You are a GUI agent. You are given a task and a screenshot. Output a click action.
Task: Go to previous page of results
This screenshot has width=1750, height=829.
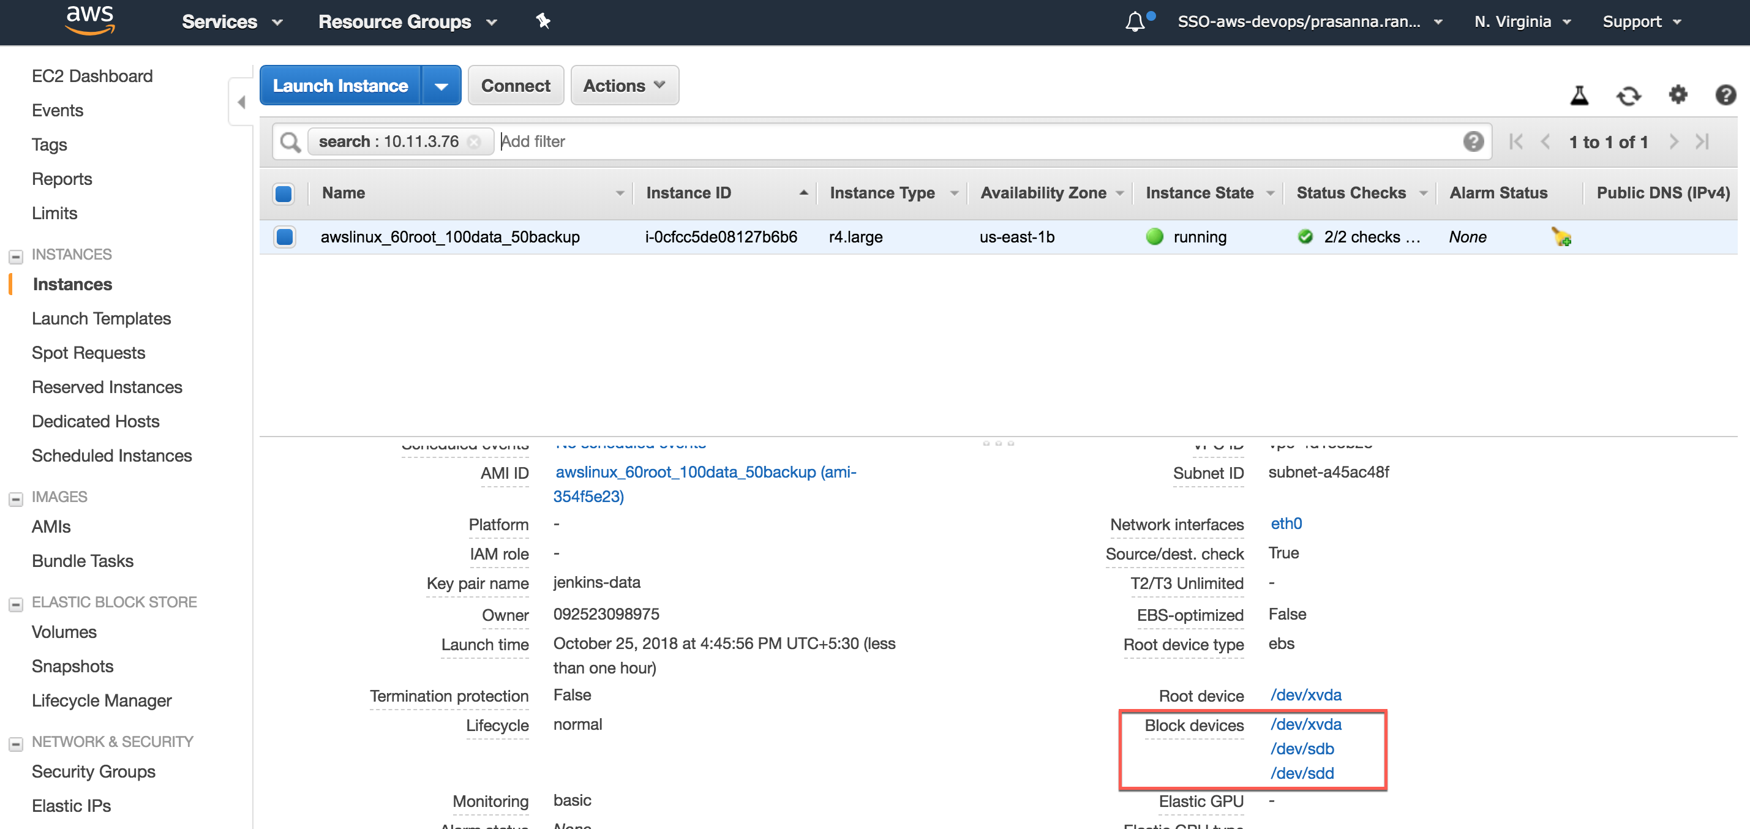point(1545,141)
